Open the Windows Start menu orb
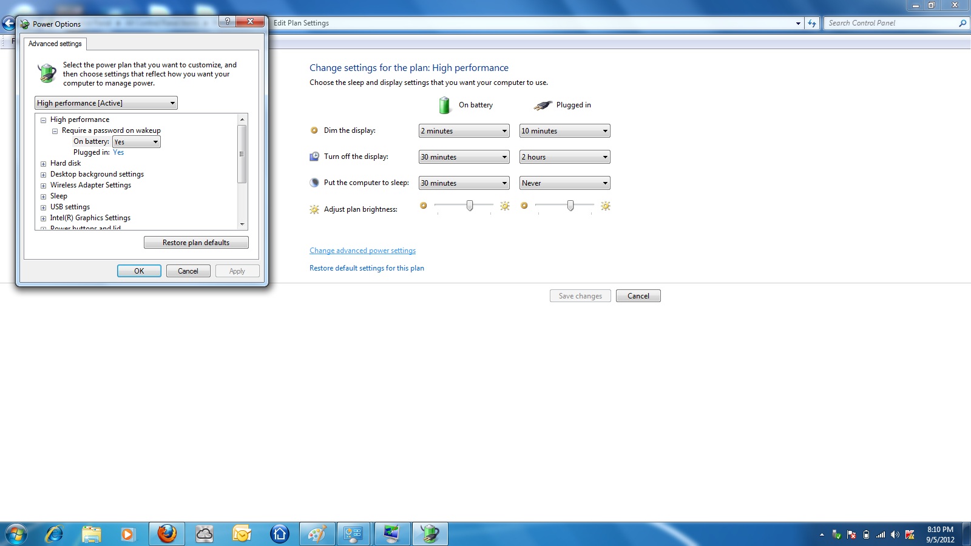Screen dimensions: 971x546 pos(16,534)
